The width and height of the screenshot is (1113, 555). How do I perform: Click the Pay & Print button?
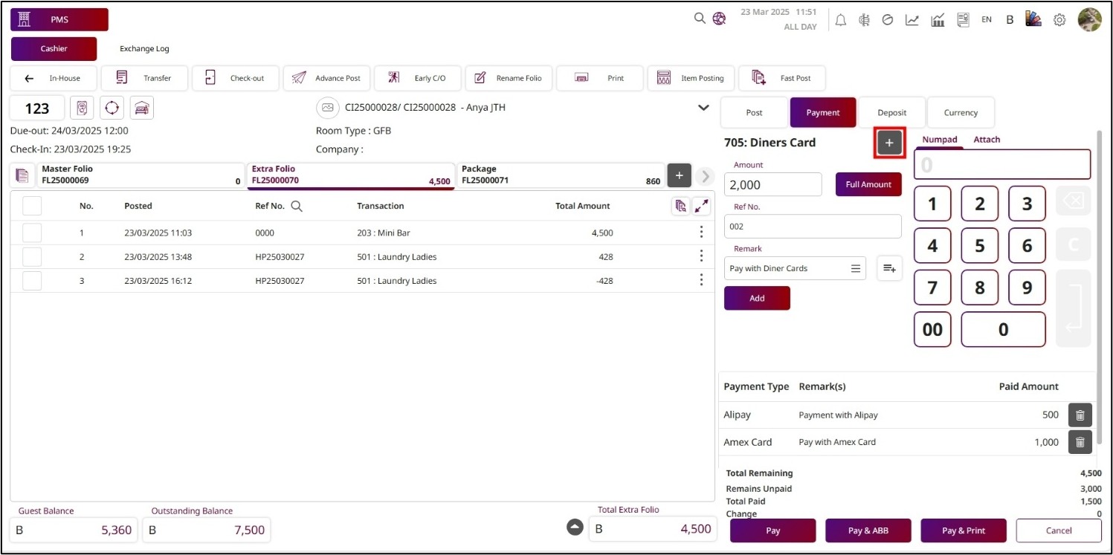[x=963, y=530]
